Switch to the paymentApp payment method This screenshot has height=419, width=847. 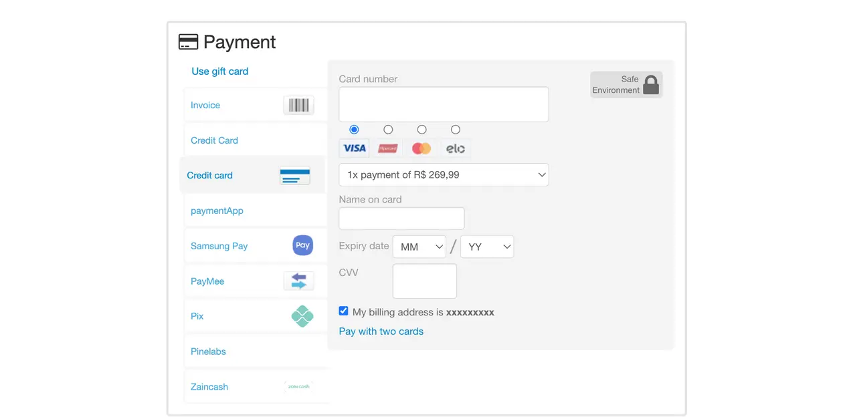coord(217,211)
